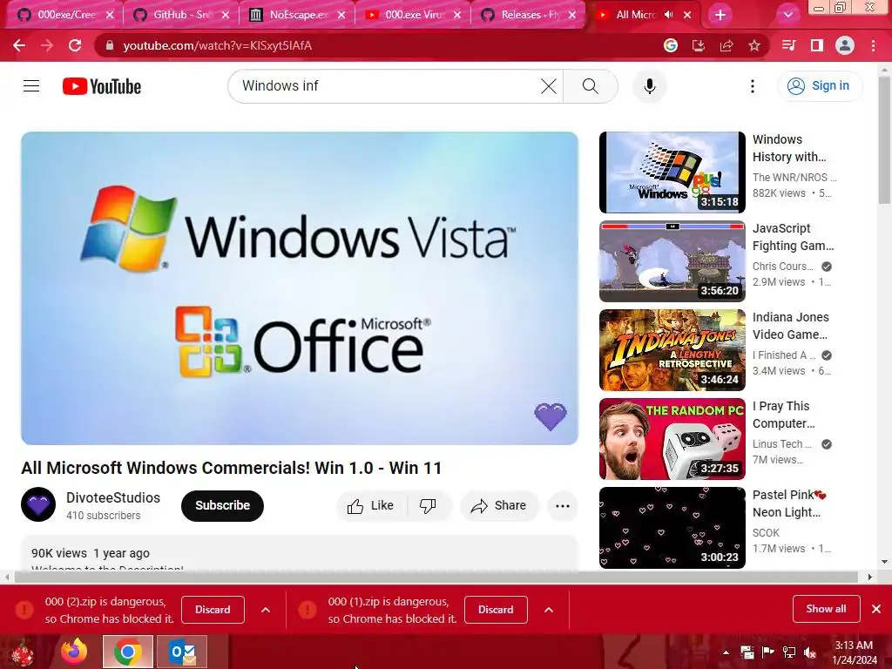Open Firefox from the taskbar
This screenshot has height=669, width=892.
tap(74, 652)
